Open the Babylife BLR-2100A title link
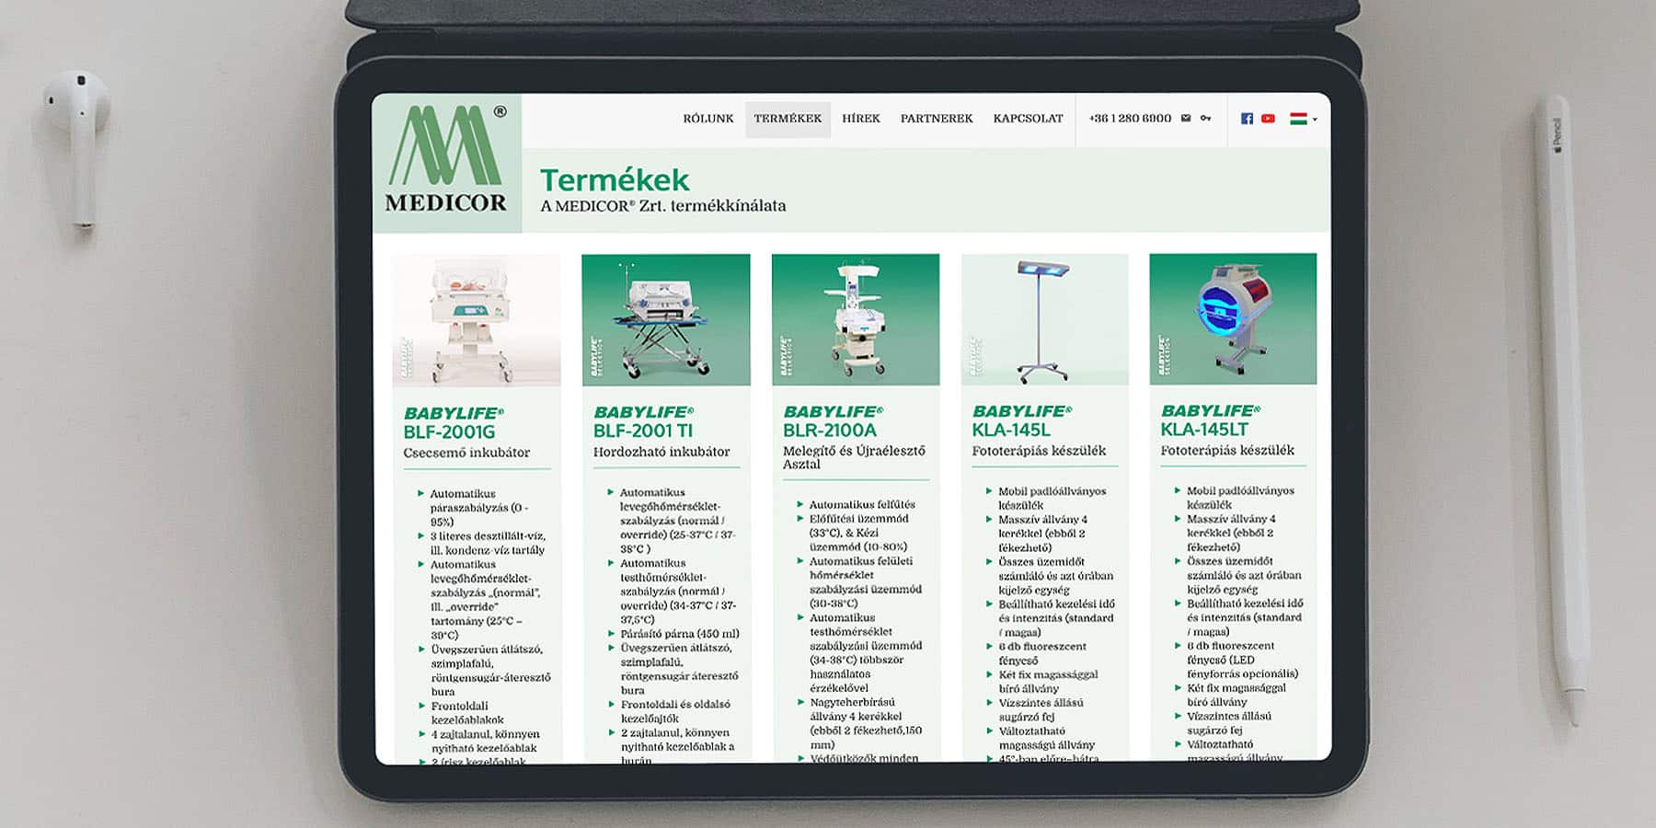This screenshot has height=828, width=1656. pos(833,421)
